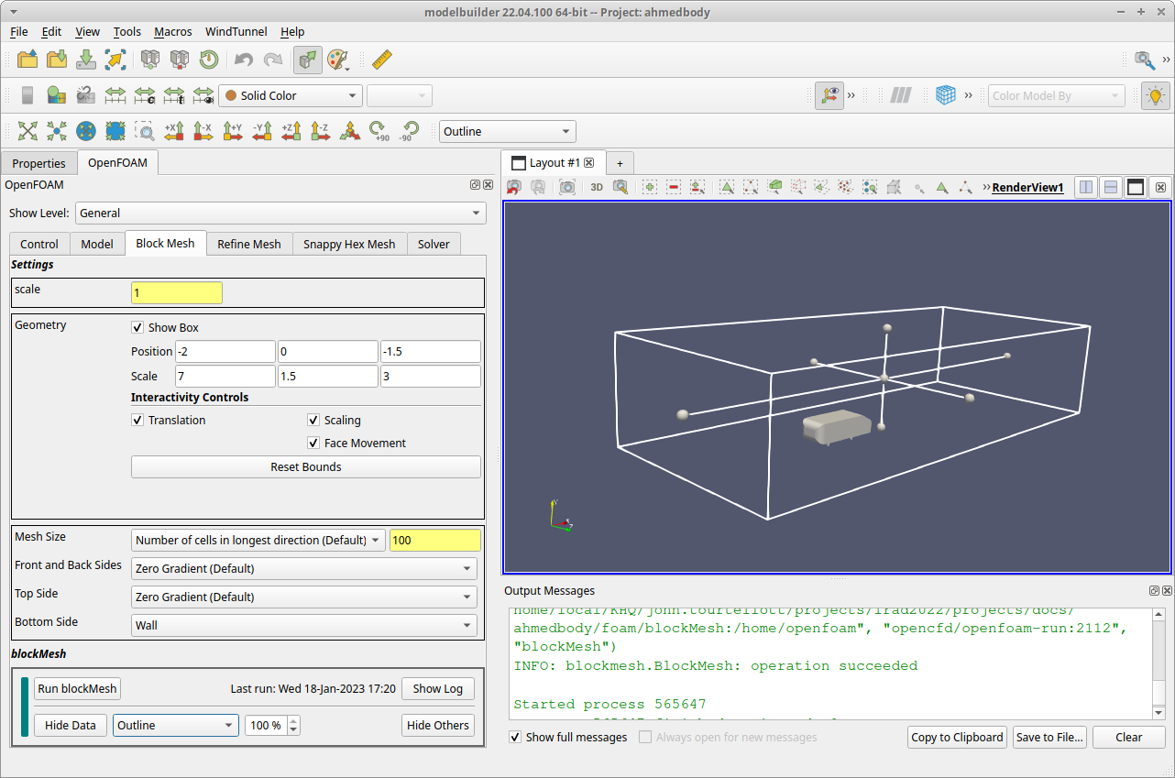Open the Outline representation dropdown in toolbar

(x=508, y=131)
